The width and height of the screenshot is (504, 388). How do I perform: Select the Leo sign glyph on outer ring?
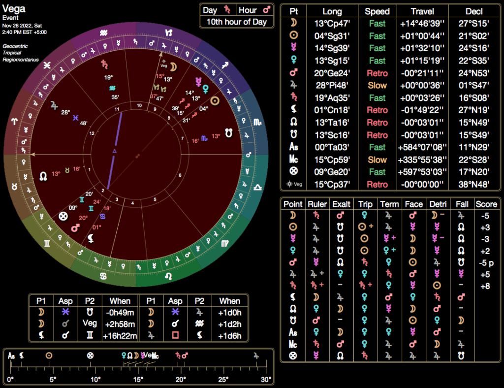168,276
